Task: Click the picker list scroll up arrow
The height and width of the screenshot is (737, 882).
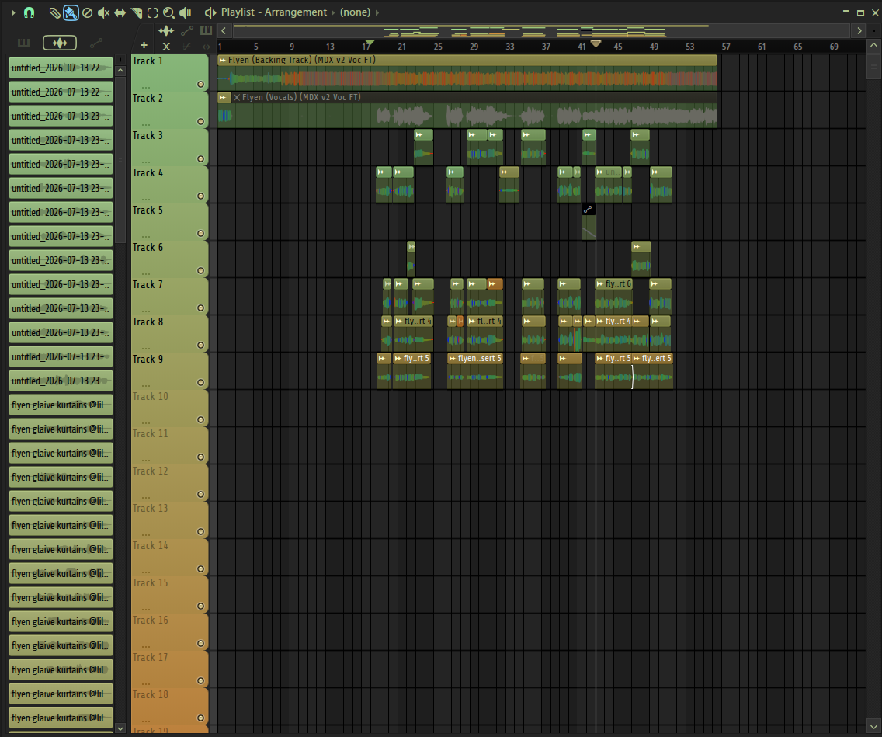Action: 120,71
